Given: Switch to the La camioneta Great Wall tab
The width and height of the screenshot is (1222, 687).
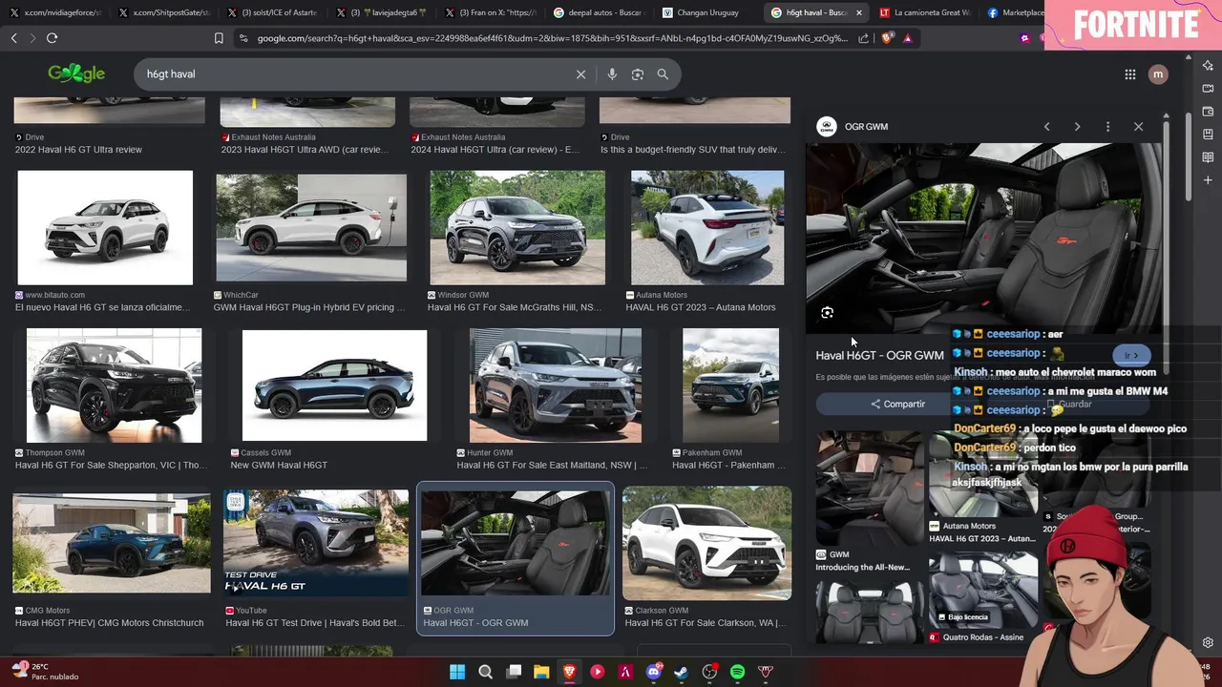Looking at the screenshot, I should (926, 12).
